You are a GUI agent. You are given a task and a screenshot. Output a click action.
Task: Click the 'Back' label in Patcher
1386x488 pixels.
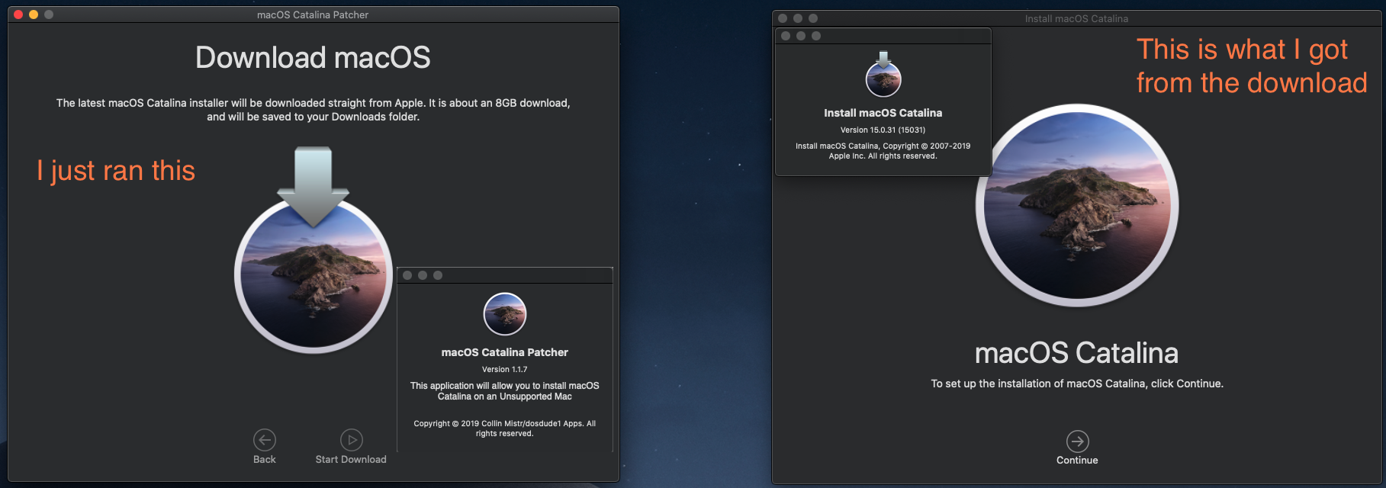pos(265,459)
